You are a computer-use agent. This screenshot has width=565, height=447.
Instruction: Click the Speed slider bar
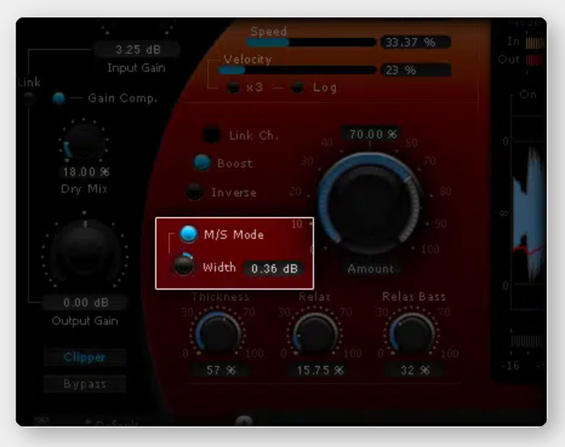311,42
